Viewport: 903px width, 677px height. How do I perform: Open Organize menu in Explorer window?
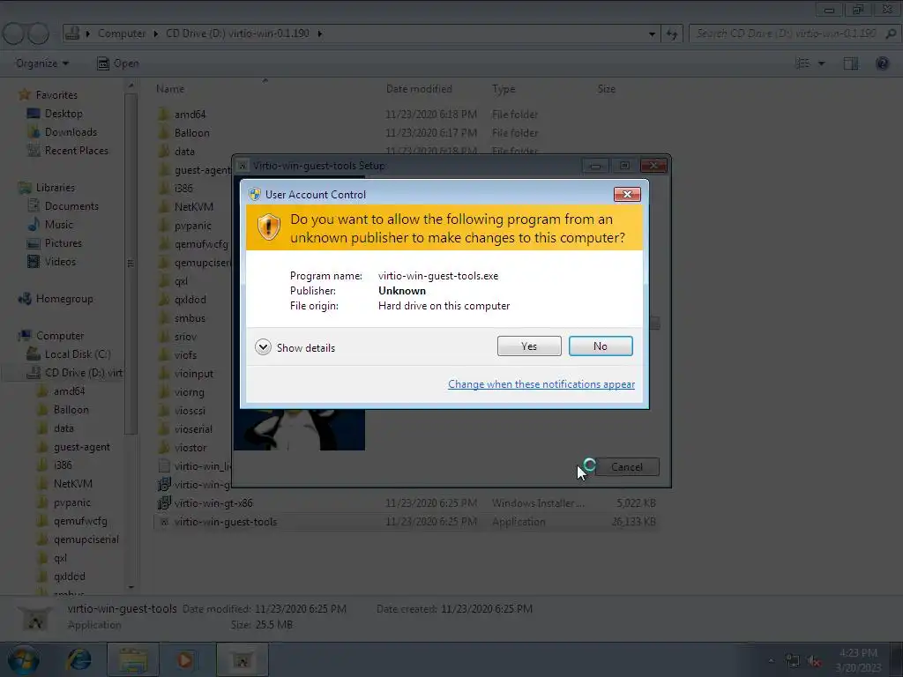42,63
